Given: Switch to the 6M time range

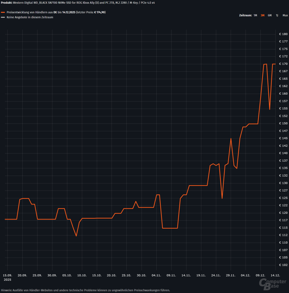Looking at the screenshot, I should 269,15.
